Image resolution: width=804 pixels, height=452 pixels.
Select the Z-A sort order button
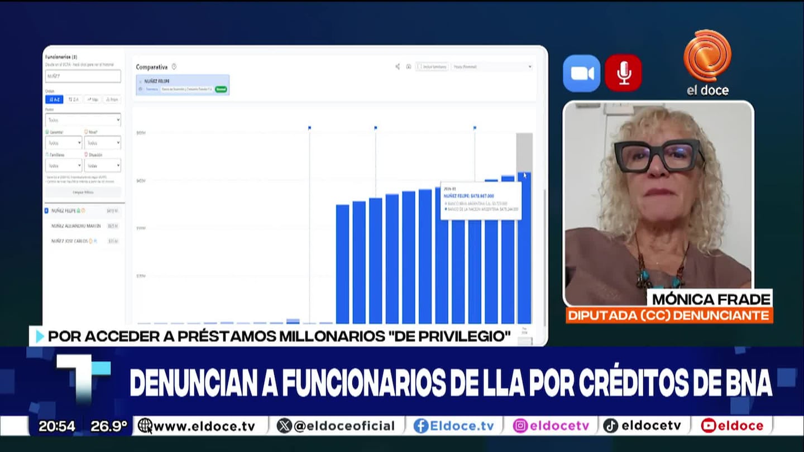point(73,99)
